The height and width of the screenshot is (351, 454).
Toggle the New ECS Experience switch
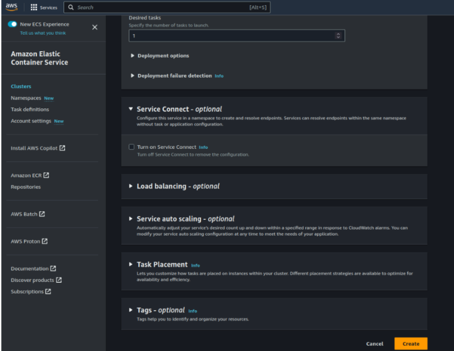(12, 24)
